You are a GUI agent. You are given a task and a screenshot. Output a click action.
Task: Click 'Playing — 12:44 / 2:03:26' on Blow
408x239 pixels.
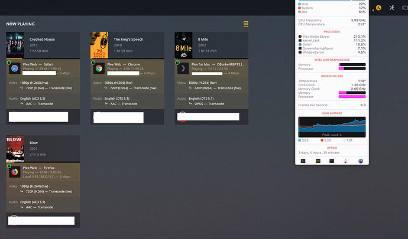42,172
